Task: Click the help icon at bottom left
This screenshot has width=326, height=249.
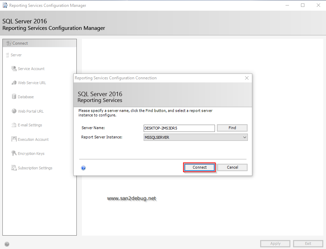Action: [x=7, y=244]
